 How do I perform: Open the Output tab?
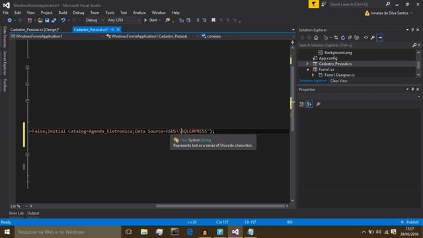click(x=33, y=213)
